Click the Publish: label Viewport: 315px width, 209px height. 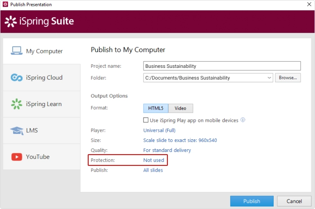pyautogui.click(x=99, y=170)
